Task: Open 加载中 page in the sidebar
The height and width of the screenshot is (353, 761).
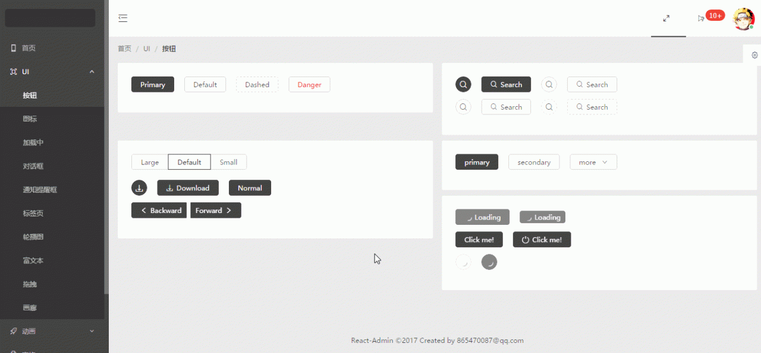Action: [x=52, y=142]
